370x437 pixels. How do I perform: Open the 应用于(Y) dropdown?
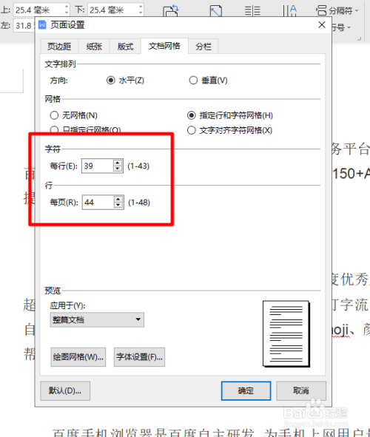click(97, 319)
